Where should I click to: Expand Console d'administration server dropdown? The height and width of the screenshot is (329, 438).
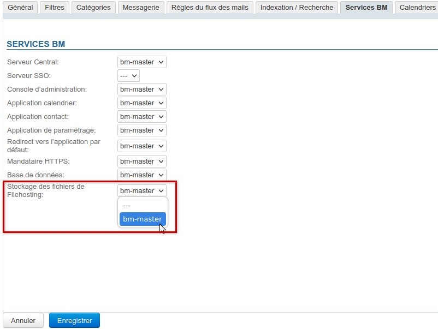[142, 89]
